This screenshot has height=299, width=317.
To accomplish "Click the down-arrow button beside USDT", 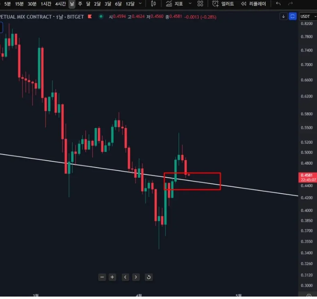I will [283, 16].
